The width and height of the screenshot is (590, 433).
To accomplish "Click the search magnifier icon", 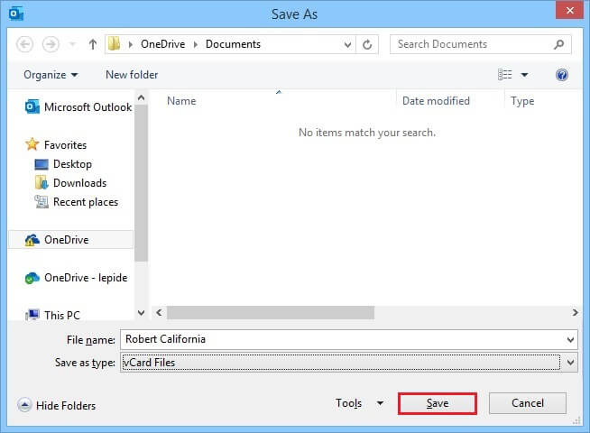I will tap(559, 44).
